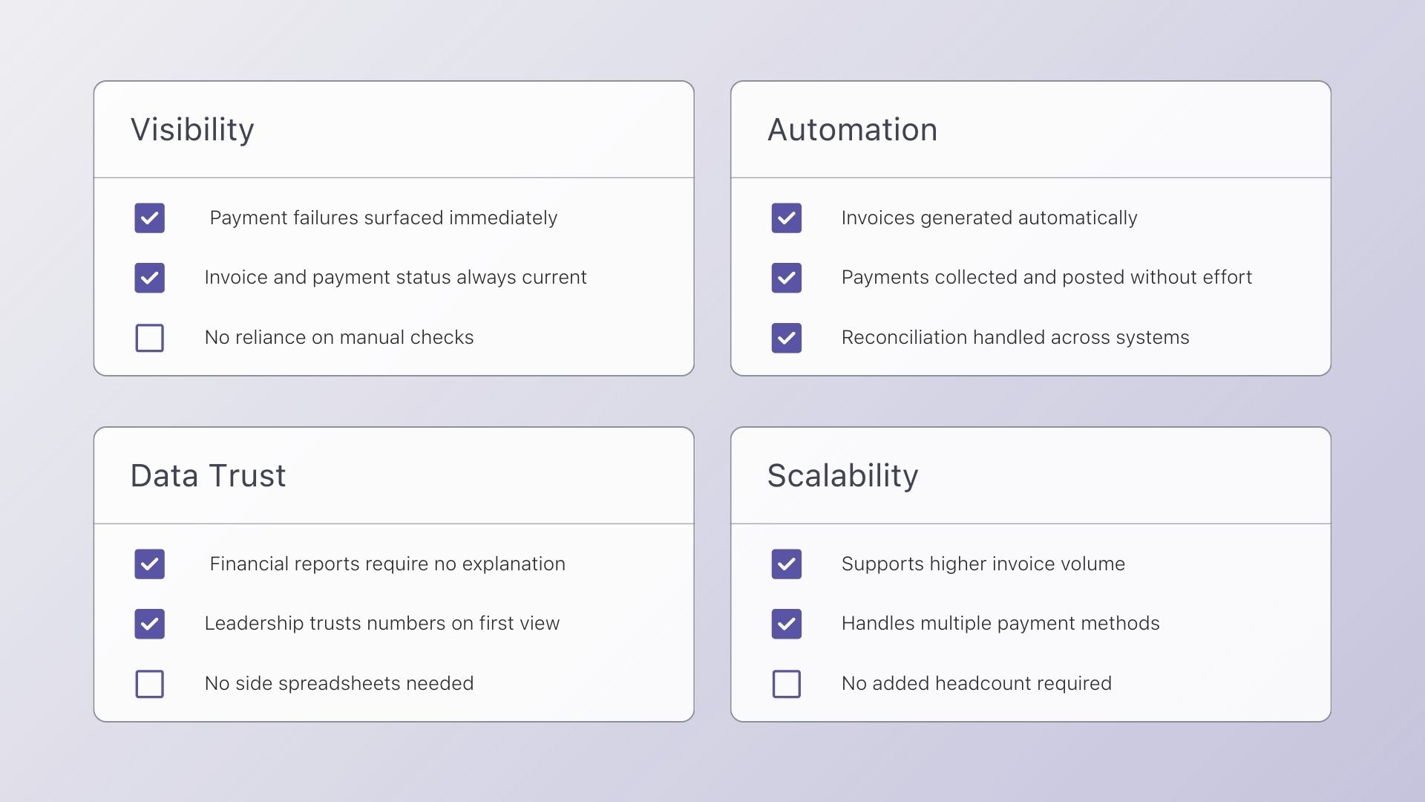Select the Data Trust card title
The height and width of the screenshot is (802, 1425).
click(x=208, y=476)
